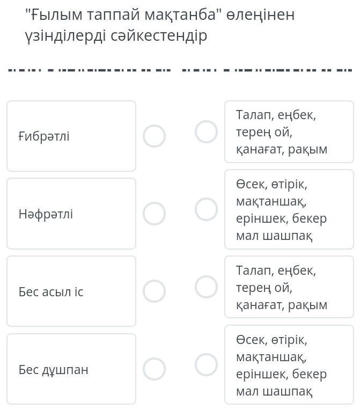Click the answer-side circle in the Бес дұшпан row
Screen dimensions: 360x417
206,364
